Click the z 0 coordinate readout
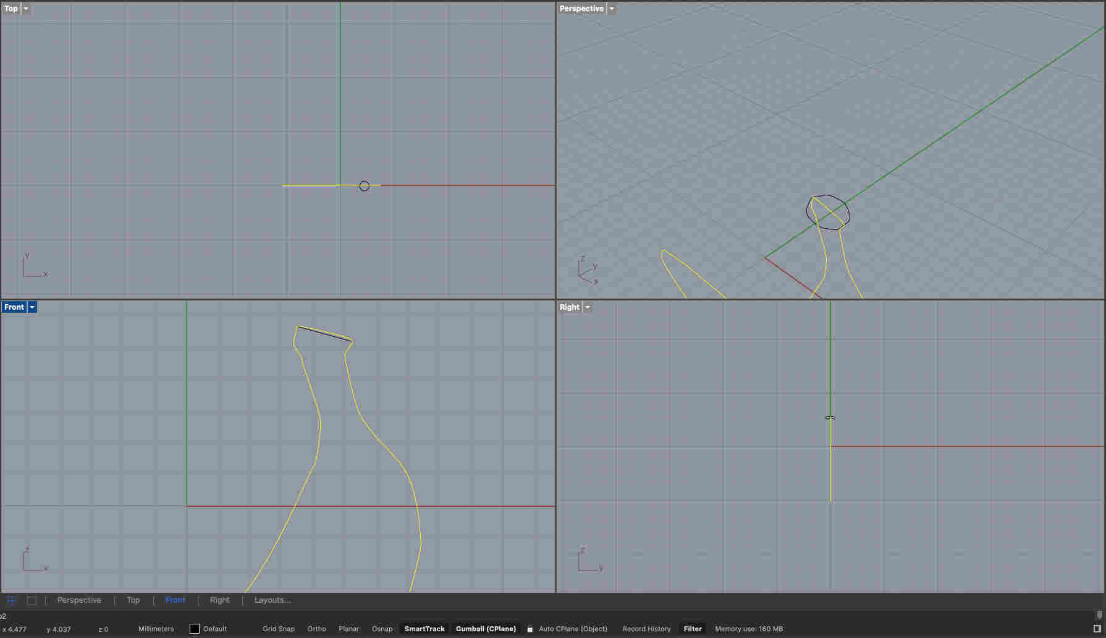The width and height of the screenshot is (1106, 638). pyautogui.click(x=103, y=629)
